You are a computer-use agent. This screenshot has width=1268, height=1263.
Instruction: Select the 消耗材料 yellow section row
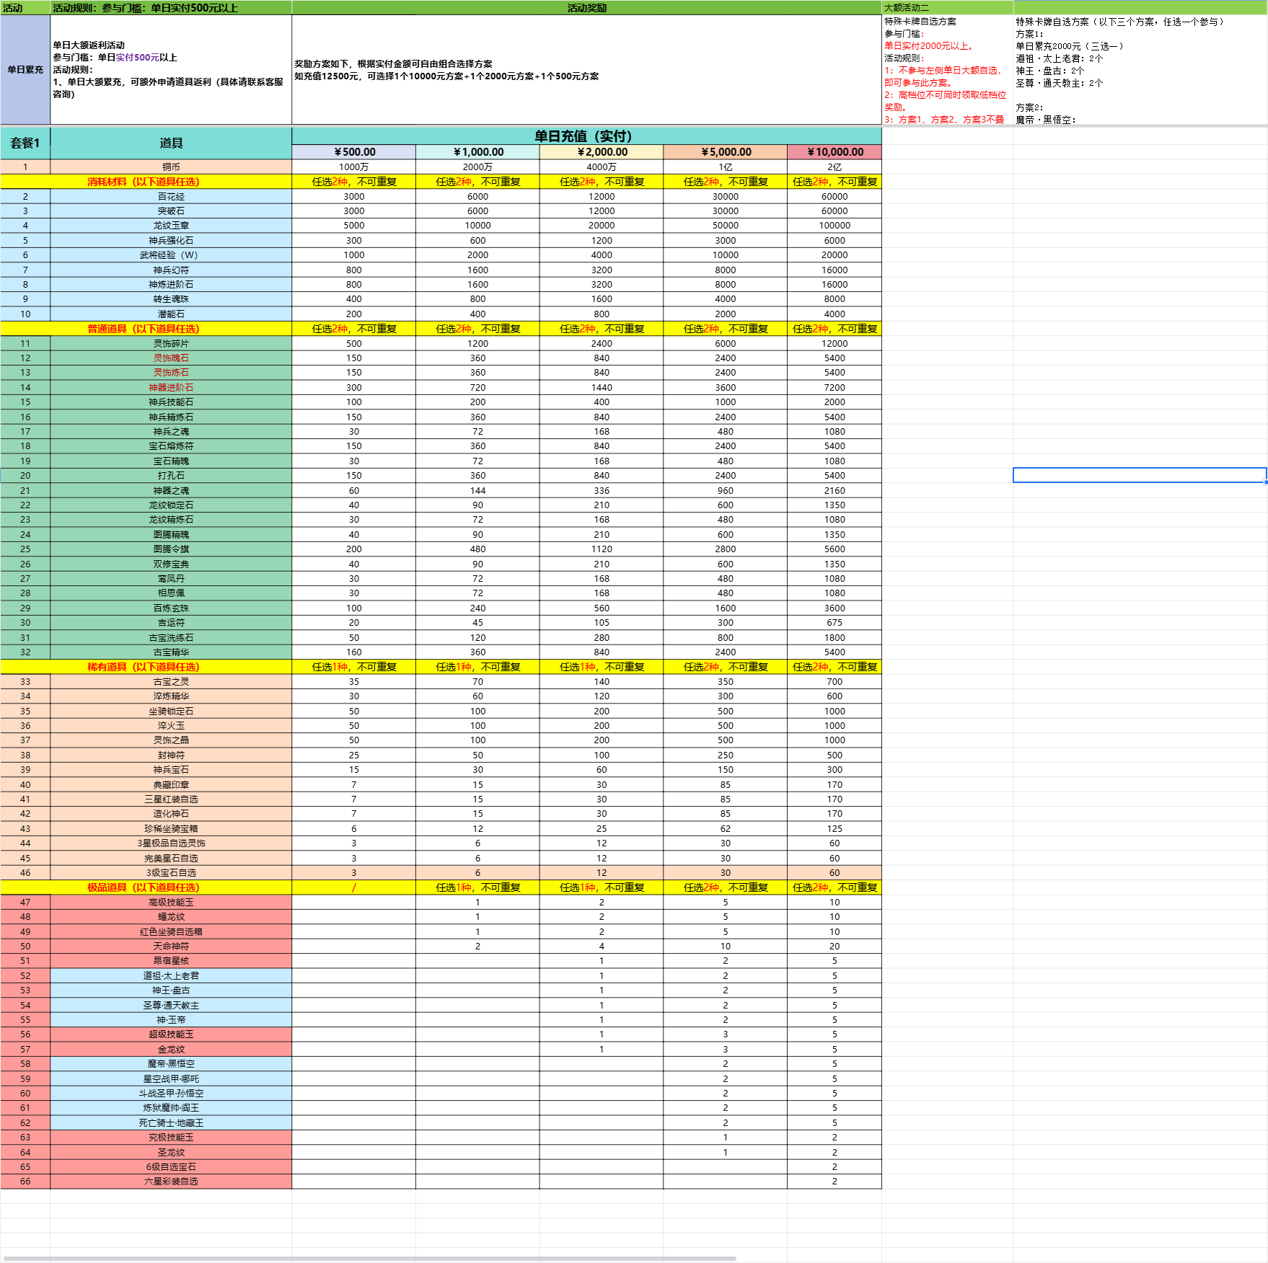(x=144, y=182)
